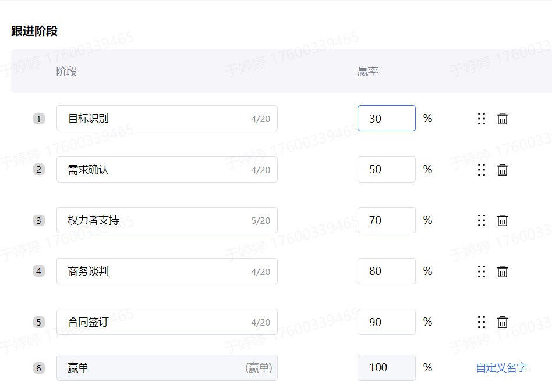
Task: Click drag handle for 需求确认 row
Action: (x=482, y=170)
